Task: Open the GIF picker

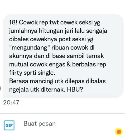Action: point(9,125)
